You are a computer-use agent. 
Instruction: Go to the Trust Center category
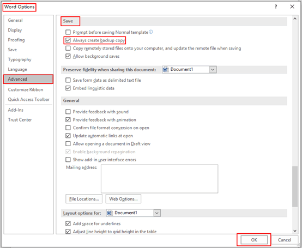[20, 120]
